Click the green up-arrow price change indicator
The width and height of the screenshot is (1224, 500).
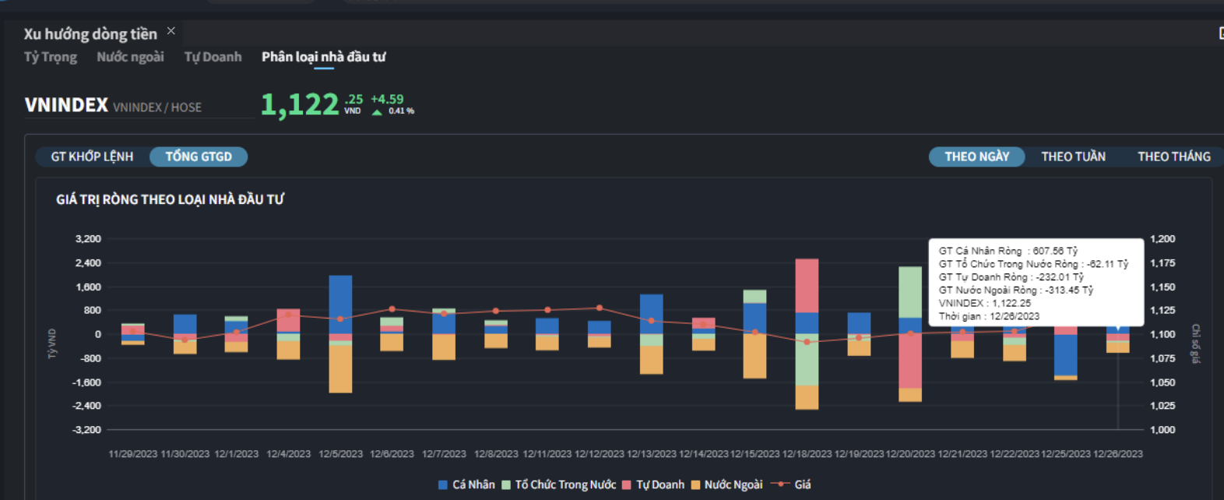378,112
